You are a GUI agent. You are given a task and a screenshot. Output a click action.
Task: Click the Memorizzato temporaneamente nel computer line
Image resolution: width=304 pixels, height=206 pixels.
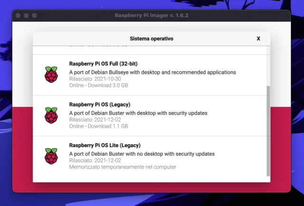(123, 167)
